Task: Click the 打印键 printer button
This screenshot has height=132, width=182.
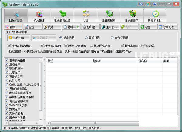Action: tap(90, 27)
